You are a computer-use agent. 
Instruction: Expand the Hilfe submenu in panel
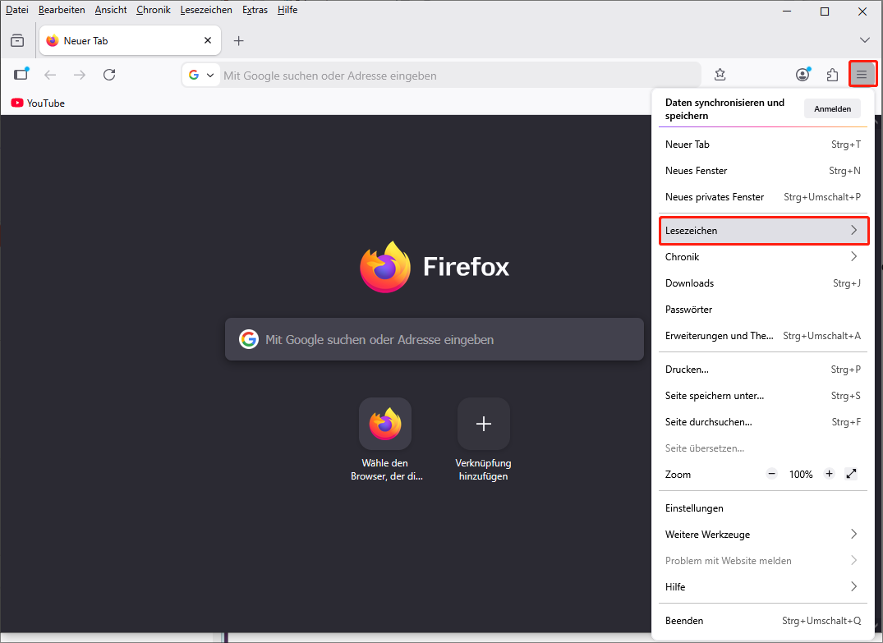[x=763, y=586]
